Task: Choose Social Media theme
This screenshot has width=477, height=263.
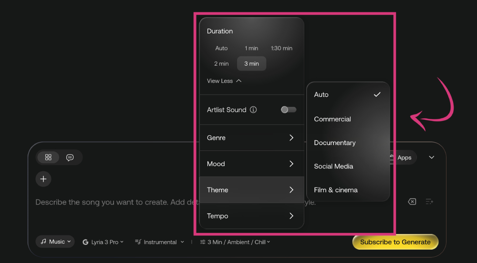Action: (348, 166)
